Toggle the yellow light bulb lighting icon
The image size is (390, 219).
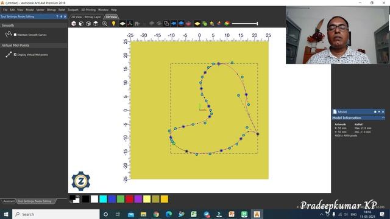pyautogui.click(x=114, y=24)
